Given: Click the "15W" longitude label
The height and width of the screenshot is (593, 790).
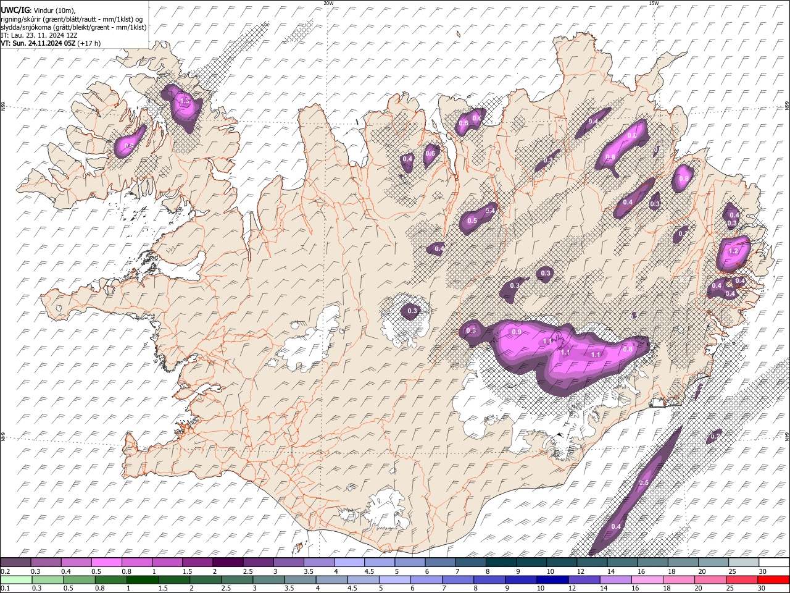Looking at the screenshot, I should 653,3.
